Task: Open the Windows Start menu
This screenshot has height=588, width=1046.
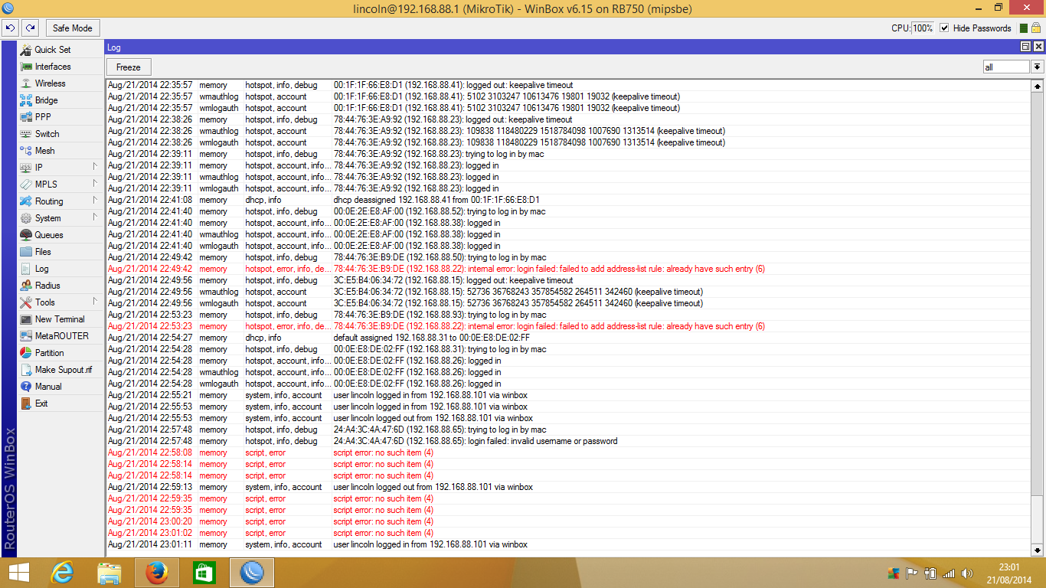Action: point(18,573)
